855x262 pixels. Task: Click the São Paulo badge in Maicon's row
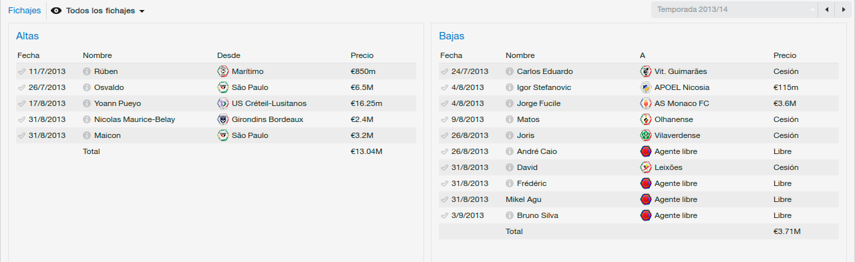[x=223, y=135]
